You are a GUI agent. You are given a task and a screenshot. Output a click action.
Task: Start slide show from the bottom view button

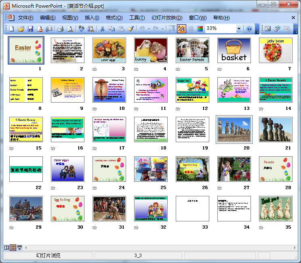point(19,248)
